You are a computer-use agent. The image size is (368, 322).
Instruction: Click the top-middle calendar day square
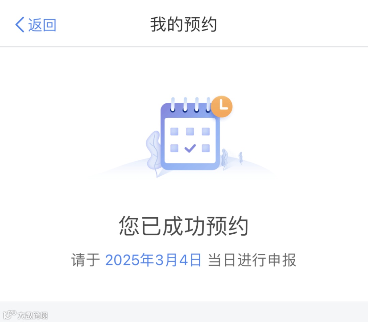[x=190, y=132]
